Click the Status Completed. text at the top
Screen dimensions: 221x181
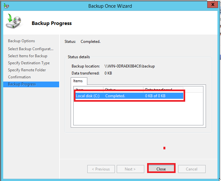coord(91,42)
